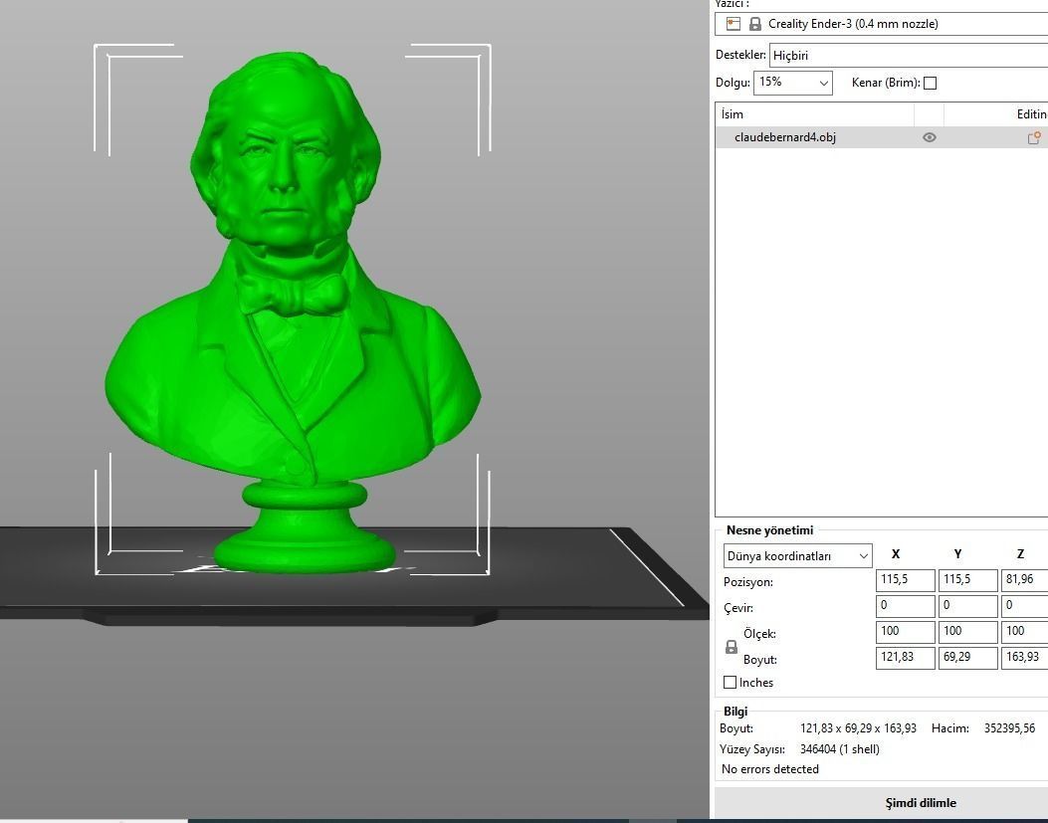Image resolution: width=1048 pixels, height=823 pixels.
Task: Open the Dolgu 15% infill dropdown
Action: (792, 83)
